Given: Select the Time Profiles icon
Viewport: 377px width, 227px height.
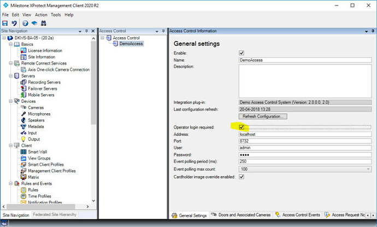Looking at the screenshot, I should (x=23, y=196).
